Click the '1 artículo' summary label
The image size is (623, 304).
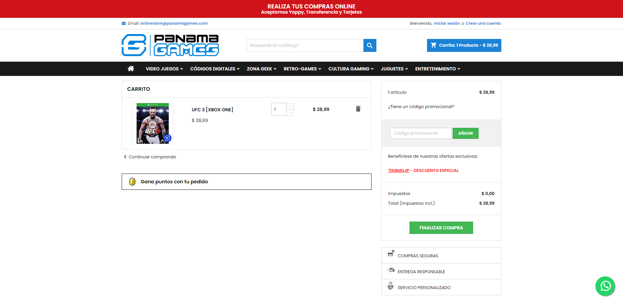point(397,92)
